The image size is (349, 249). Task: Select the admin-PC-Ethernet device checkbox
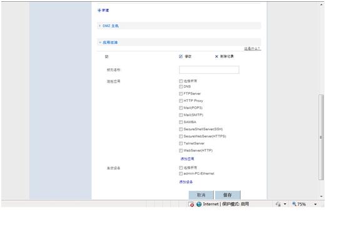pos(181,173)
